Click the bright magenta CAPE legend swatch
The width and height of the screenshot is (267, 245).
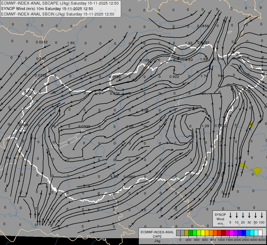232,233
